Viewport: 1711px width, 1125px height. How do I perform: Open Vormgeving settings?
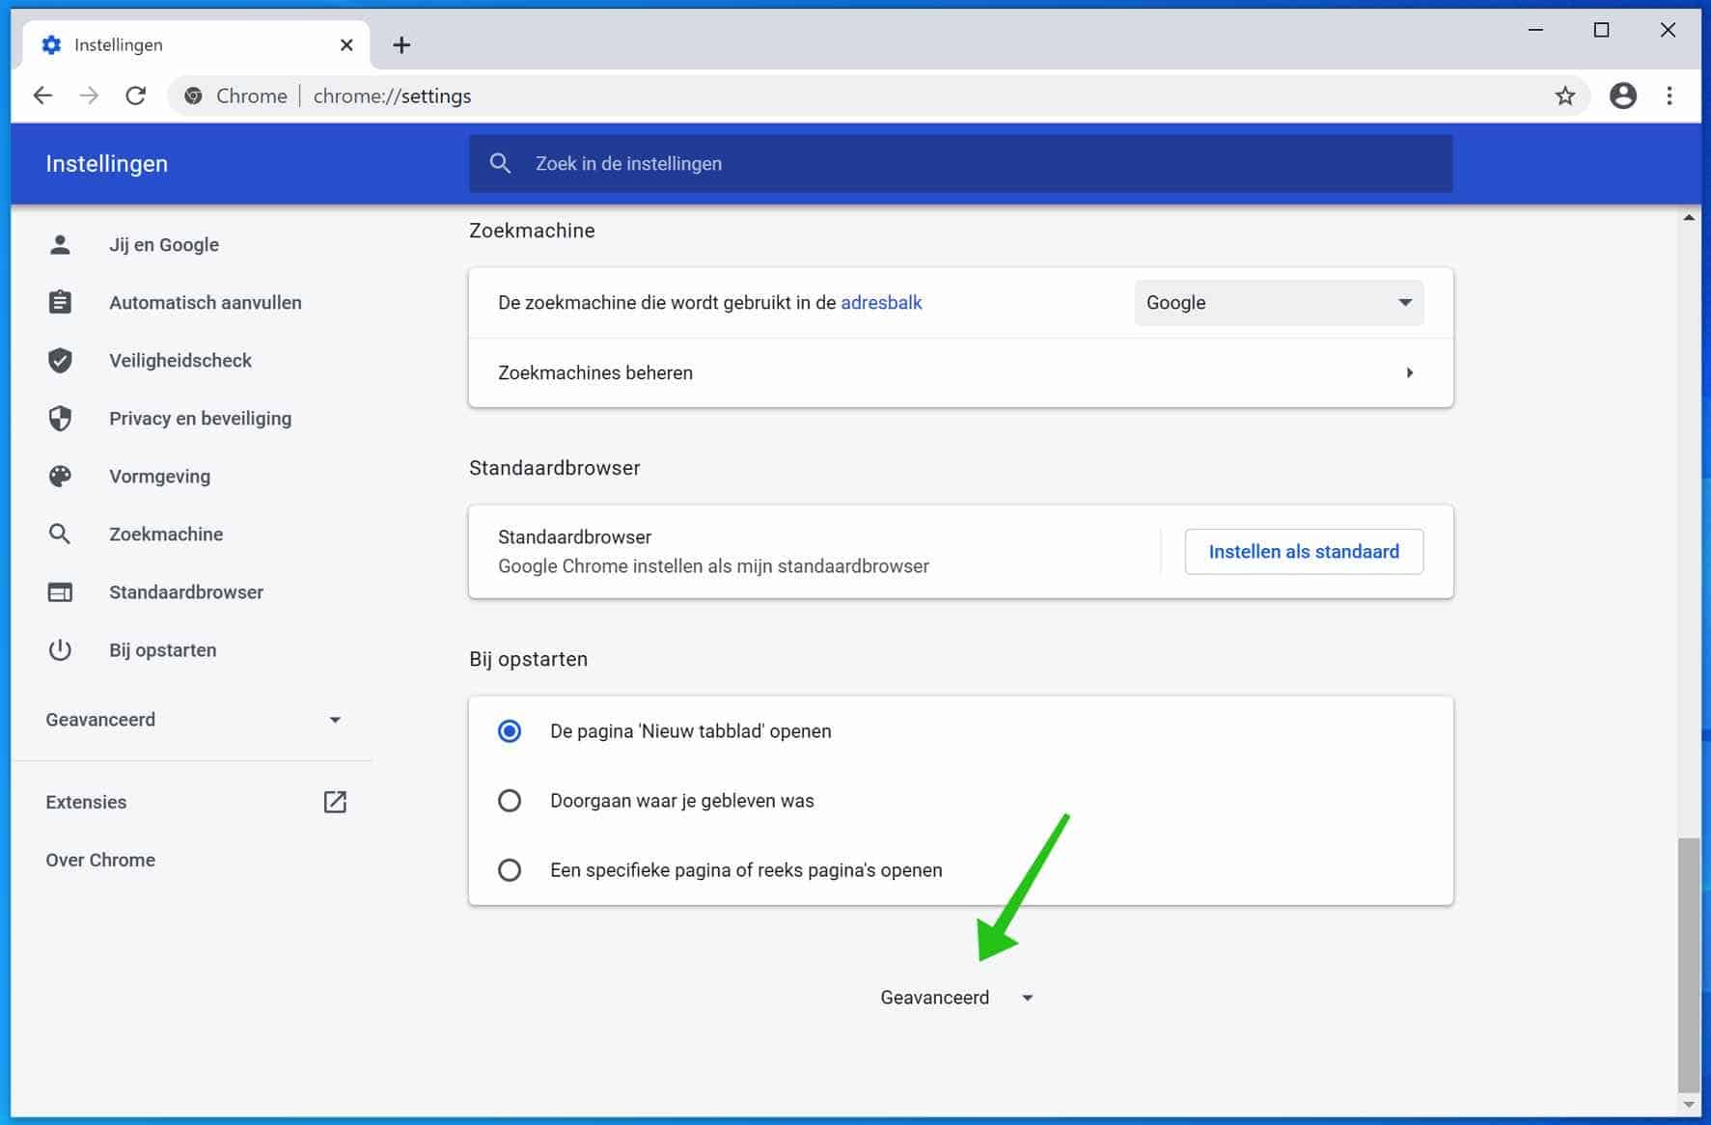160,477
